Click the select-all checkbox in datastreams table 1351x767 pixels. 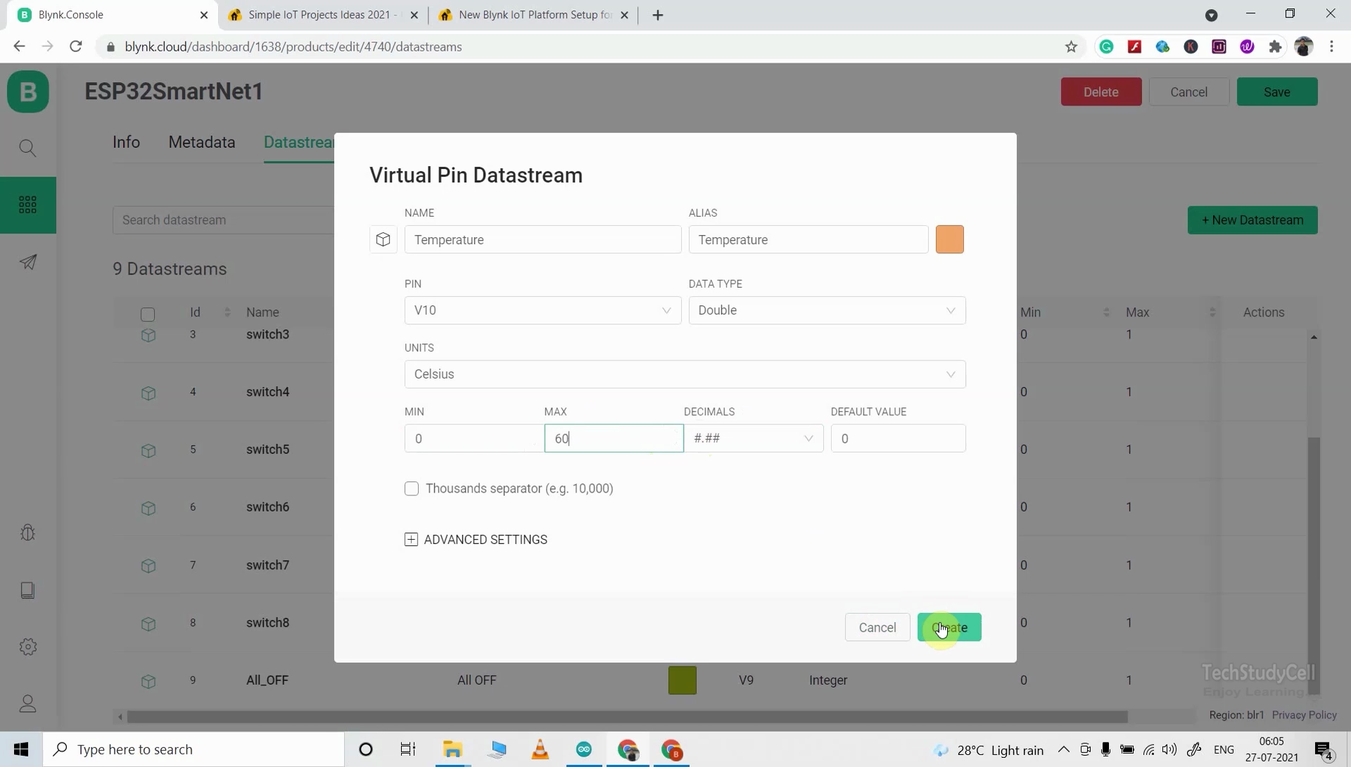[148, 315]
